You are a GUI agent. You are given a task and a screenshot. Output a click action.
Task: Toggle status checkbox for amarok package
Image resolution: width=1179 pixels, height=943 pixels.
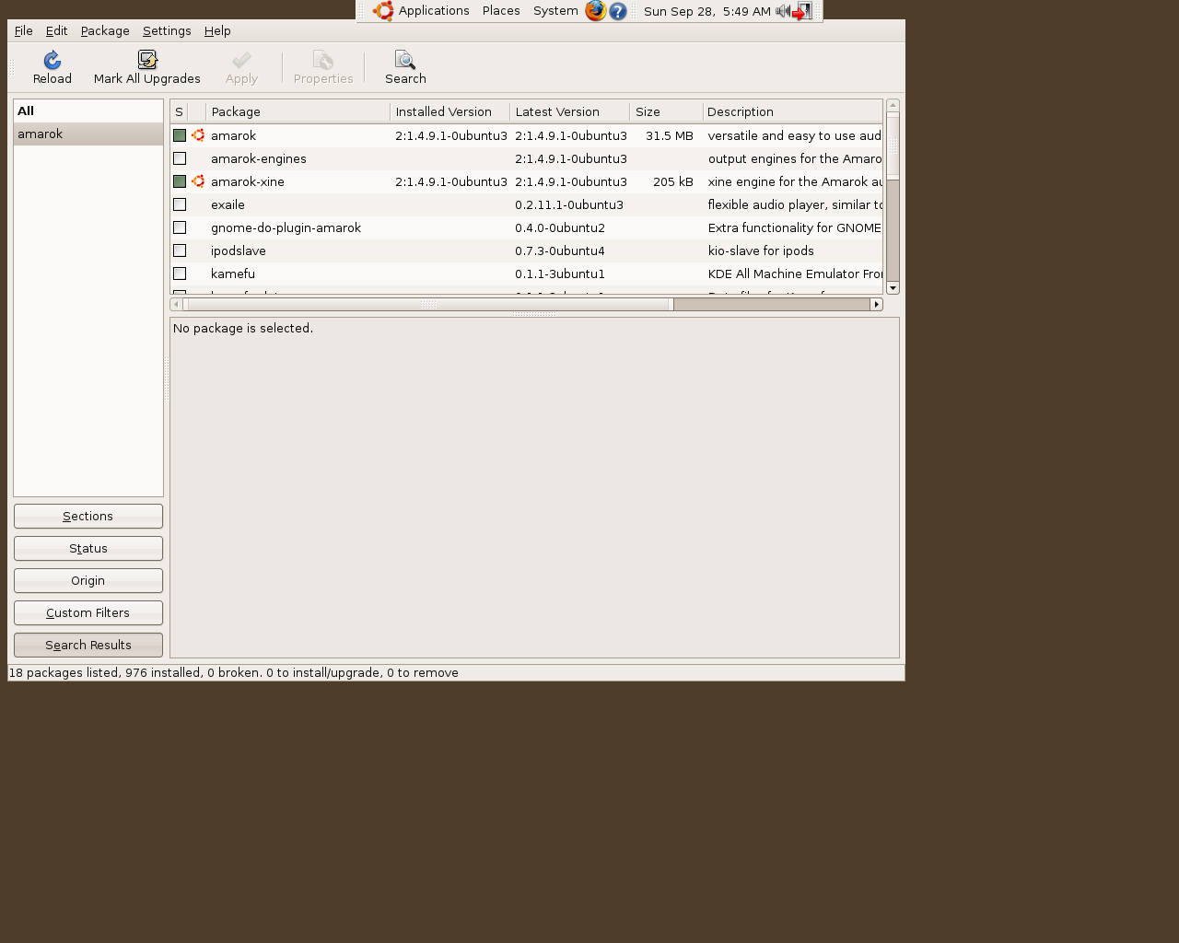click(180, 135)
